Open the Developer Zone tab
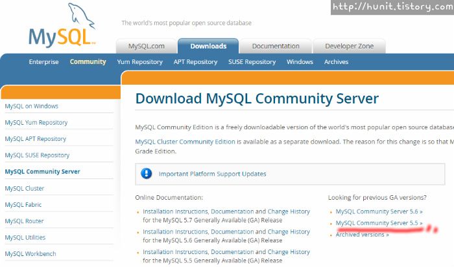The height and width of the screenshot is (267, 454). pyautogui.click(x=349, y=46)
